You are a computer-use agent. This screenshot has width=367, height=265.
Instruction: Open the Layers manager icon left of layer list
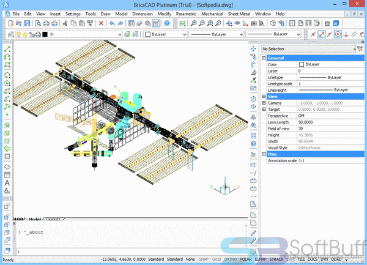[10, 34]
